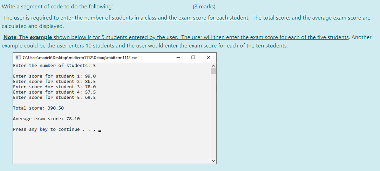Close the midterm1112.exe console window
Image resolution: width=380 pixels, height=171 pixels.
[209, 57]
